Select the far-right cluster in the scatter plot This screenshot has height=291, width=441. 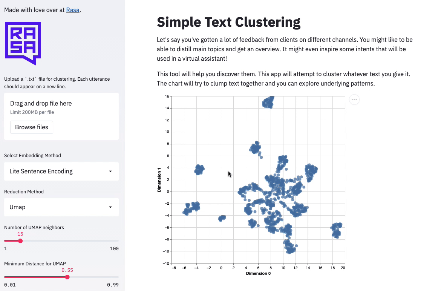pos(336,230)
